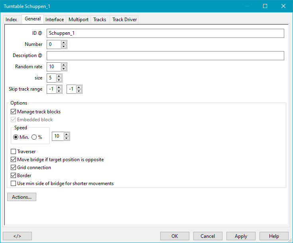
Task: Decrease the Random rate spinner value
Action: pyautogui.click(x=64, y=69)
